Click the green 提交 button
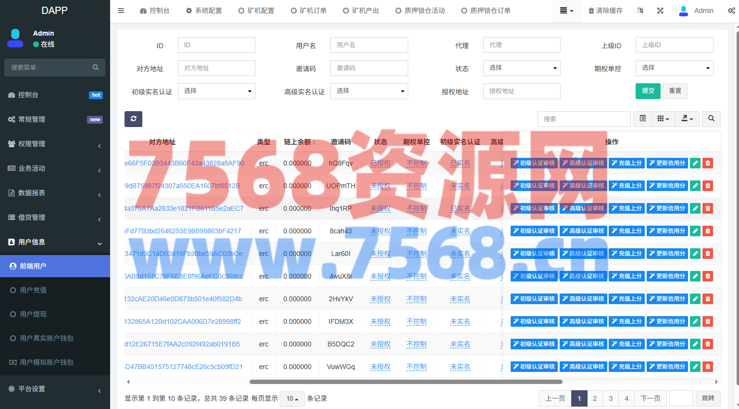739x409 pixels. [648, 91]
